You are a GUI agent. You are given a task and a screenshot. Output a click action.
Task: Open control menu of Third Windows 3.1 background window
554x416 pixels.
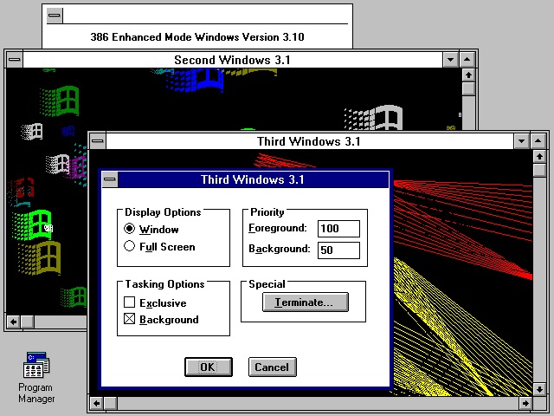(x=97, y=140)
